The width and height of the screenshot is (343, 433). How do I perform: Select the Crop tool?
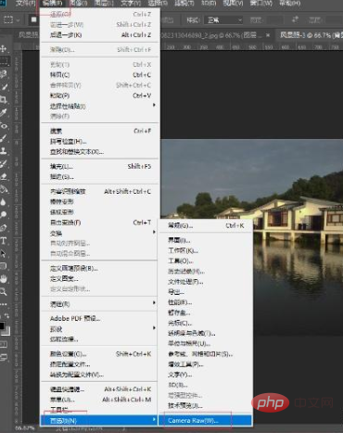click(x=4, y=99)
